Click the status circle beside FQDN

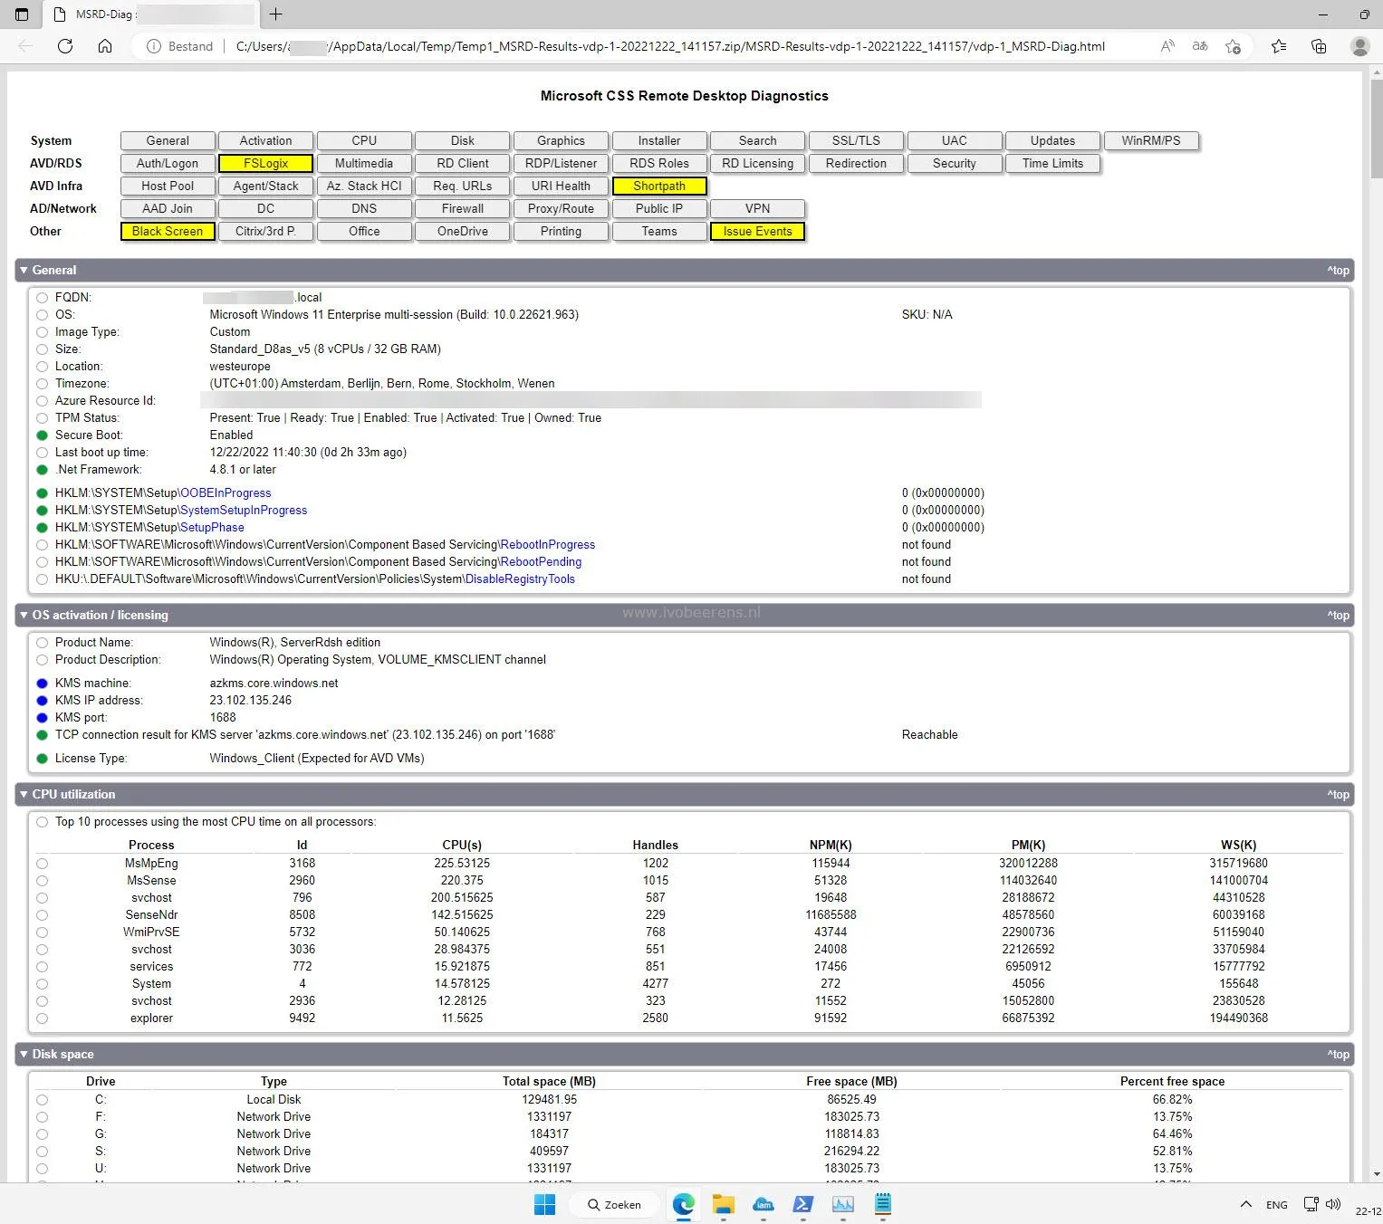click(x=42, y=298)
